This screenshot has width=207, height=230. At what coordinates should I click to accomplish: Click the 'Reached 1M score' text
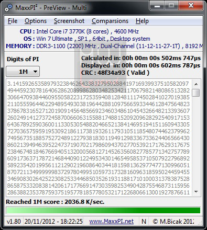coord(55,202)
